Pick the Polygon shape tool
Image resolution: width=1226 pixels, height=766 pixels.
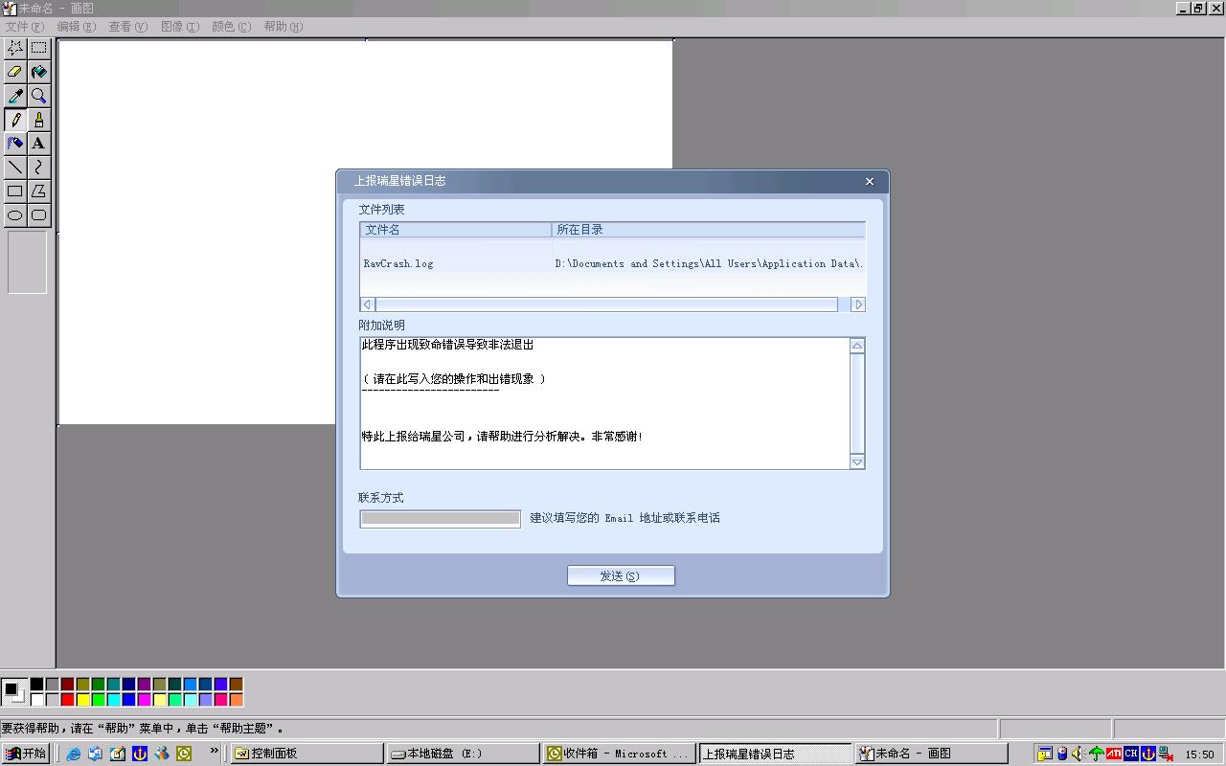[x=38, y=191]
